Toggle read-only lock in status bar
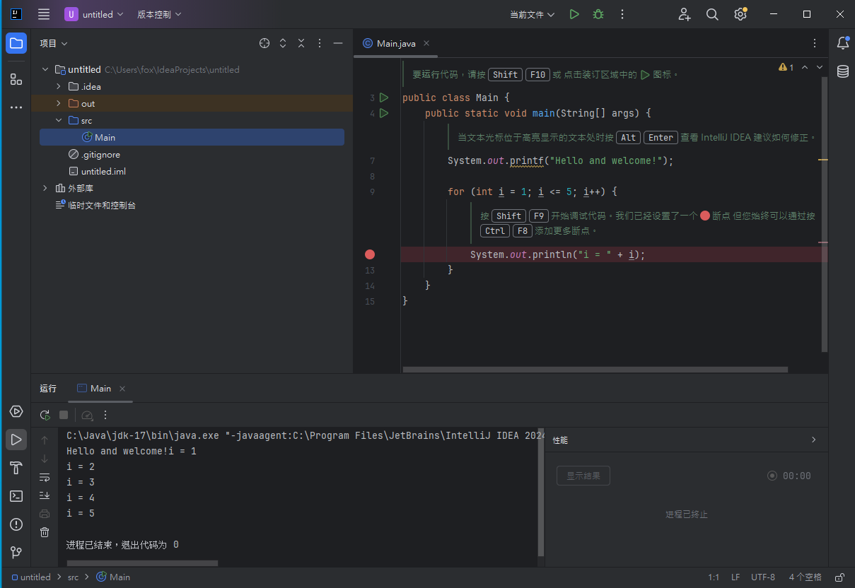 pyautogui.click(x=839, y=577)
